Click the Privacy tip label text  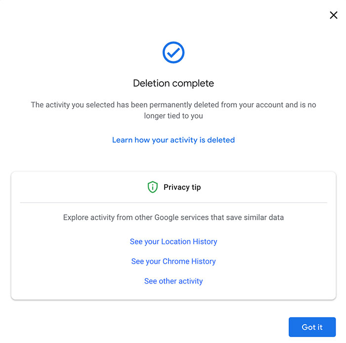point(182,187)
